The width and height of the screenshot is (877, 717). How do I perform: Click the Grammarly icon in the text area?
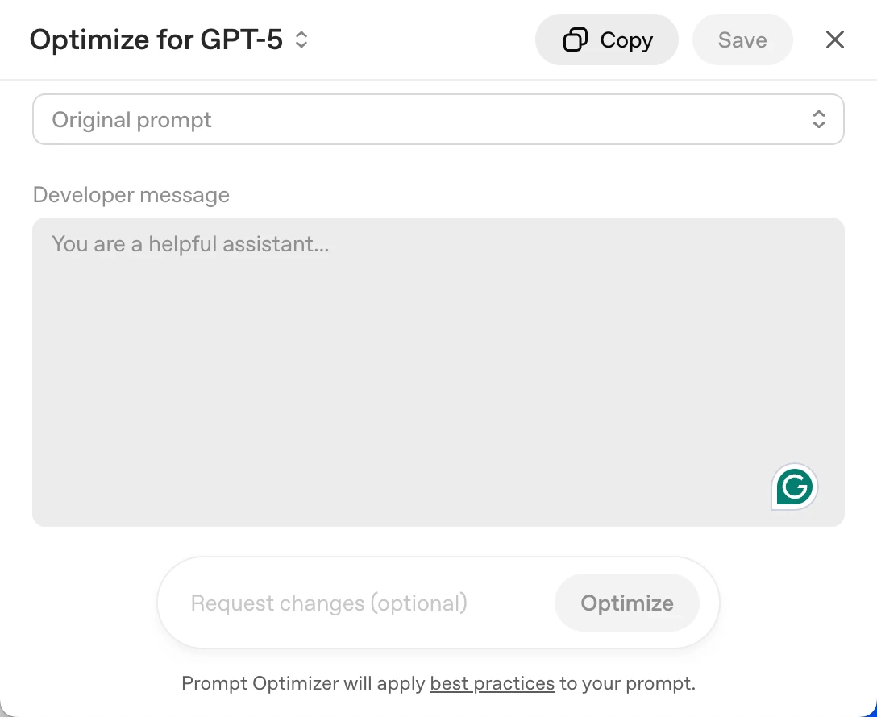795,487
